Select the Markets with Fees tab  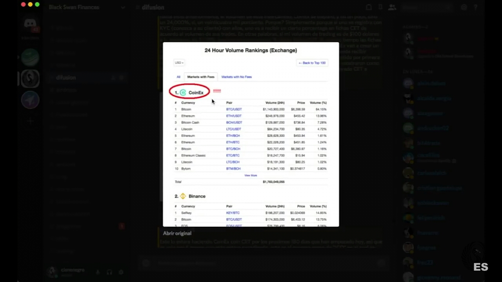click(201, 77)
